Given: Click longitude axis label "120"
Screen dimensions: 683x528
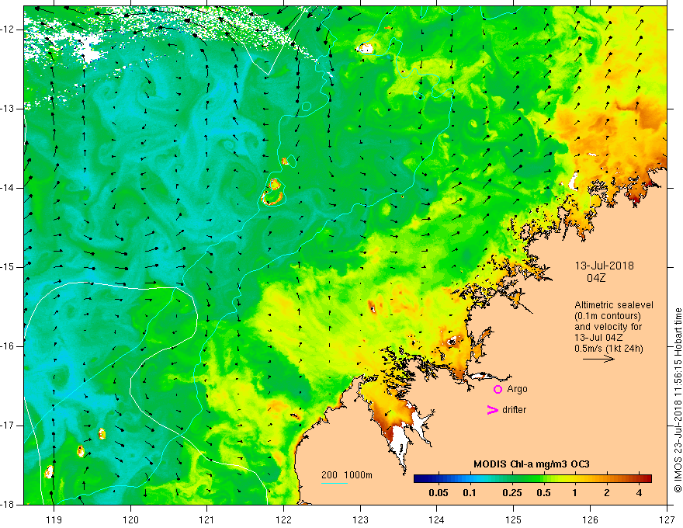Looking at the screenshot, I should [x=130, y=519].
